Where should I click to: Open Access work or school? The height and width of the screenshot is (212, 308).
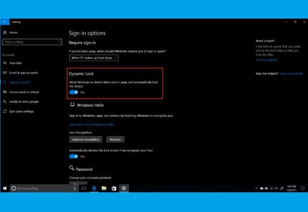pos(24,92)
